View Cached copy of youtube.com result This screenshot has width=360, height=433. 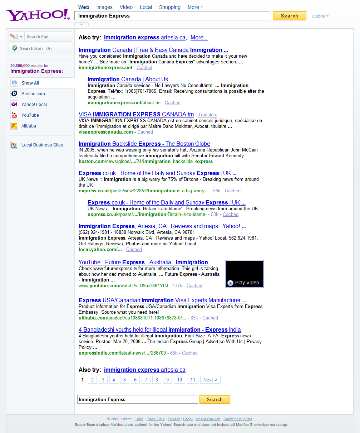click(194, 286)
